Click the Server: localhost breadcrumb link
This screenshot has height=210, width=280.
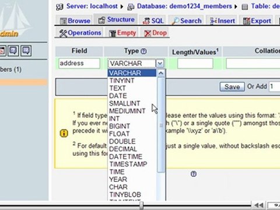coord(92,6)
